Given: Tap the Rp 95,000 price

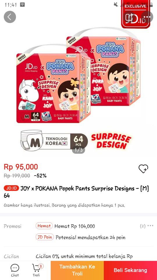Looking at the screenshot, I should coord(21,167).
